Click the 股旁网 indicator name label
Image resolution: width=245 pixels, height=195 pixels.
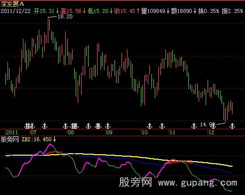click(x=9, y=139)
